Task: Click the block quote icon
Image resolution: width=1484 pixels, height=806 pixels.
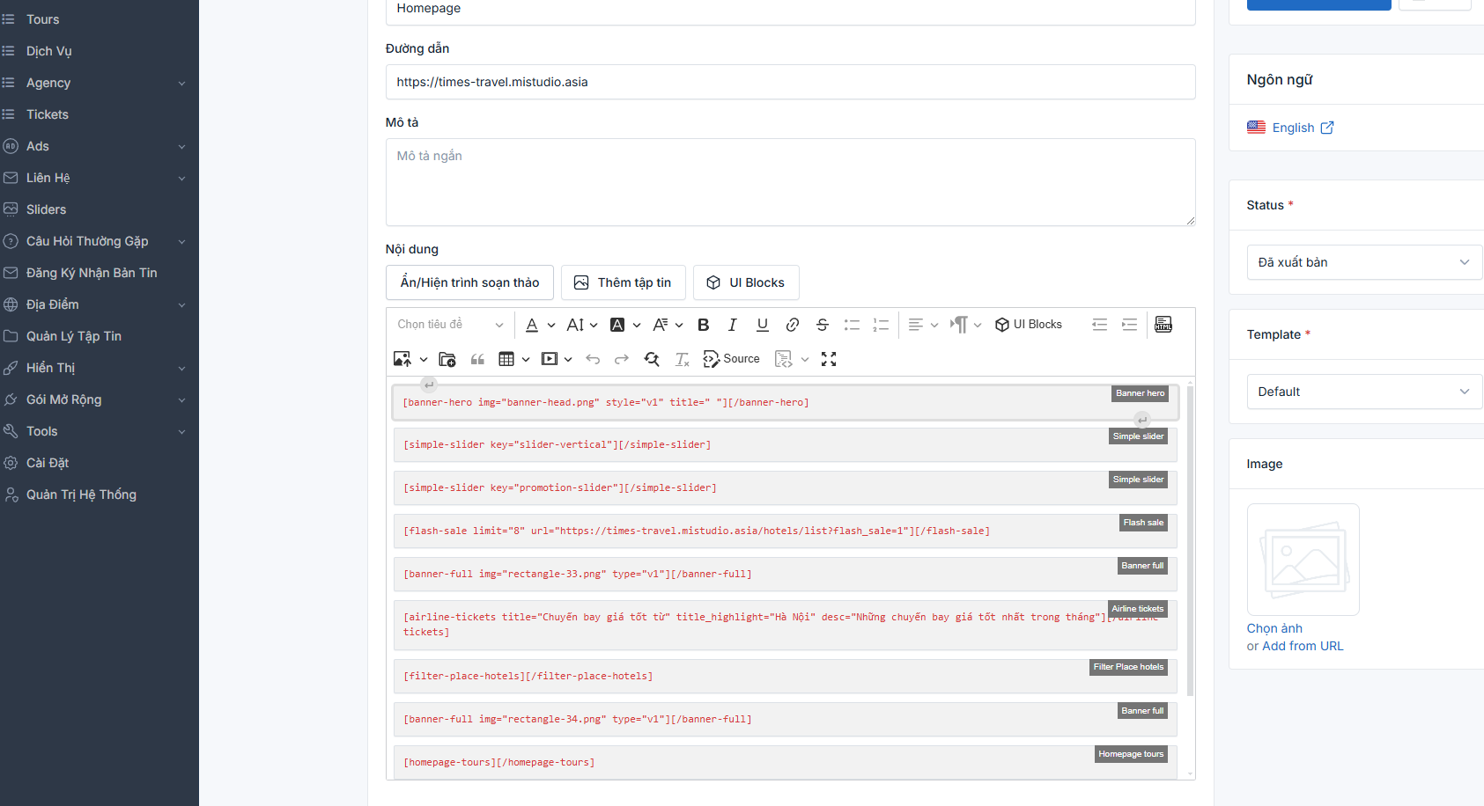Action: tap(477, 359)
